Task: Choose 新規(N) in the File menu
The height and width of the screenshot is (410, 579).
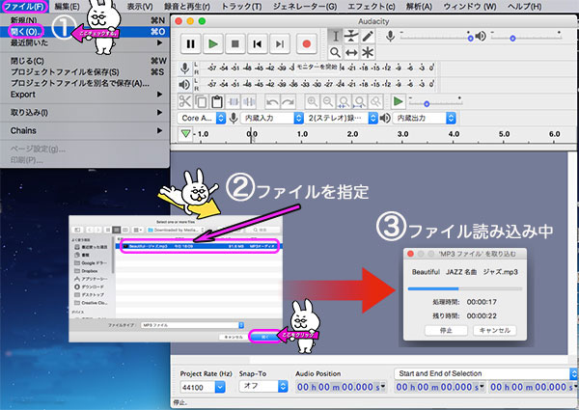Action: [x=85, y=20]
